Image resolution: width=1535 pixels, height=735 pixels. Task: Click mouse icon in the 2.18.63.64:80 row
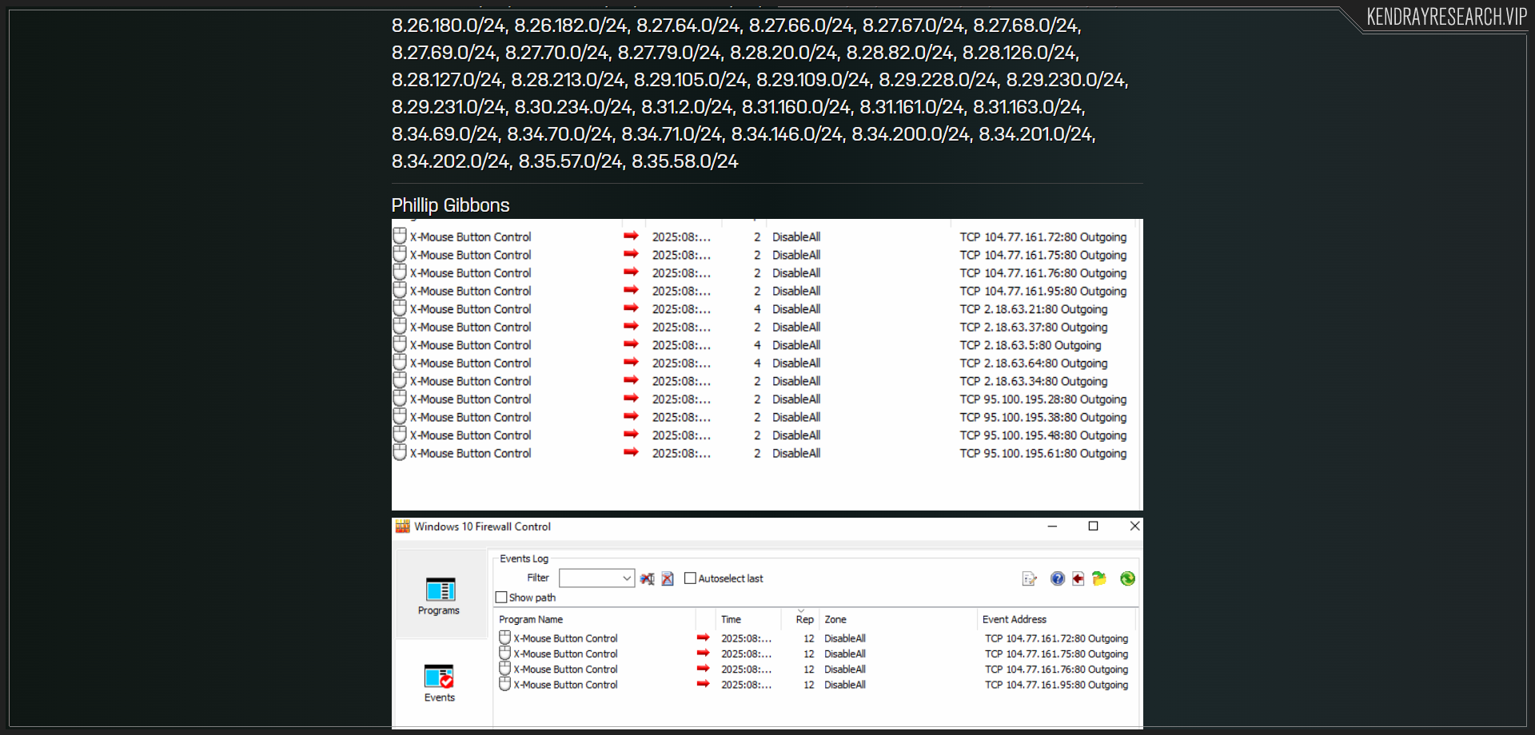400,362
